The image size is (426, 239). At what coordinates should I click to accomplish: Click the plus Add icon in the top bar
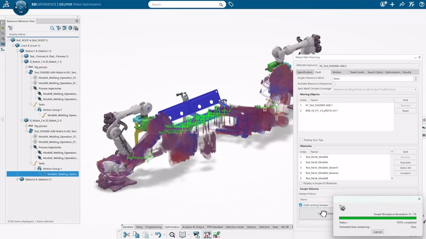click(x=392, y=4)
